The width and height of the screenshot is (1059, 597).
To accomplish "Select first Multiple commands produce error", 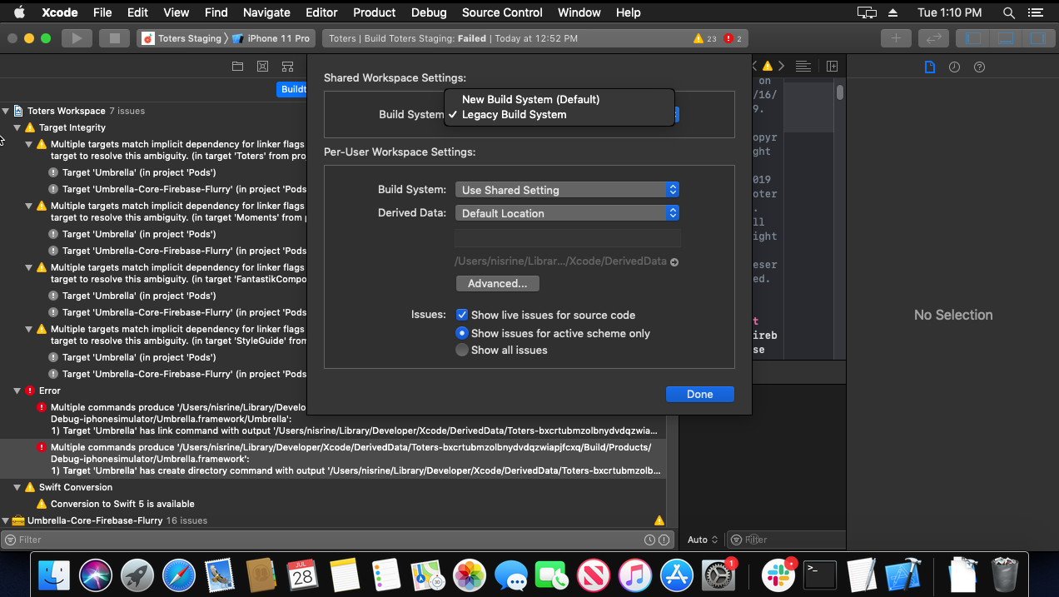I will point(333,419).
